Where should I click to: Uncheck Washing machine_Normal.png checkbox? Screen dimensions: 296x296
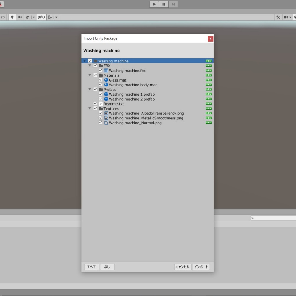[x=101, y=123]
